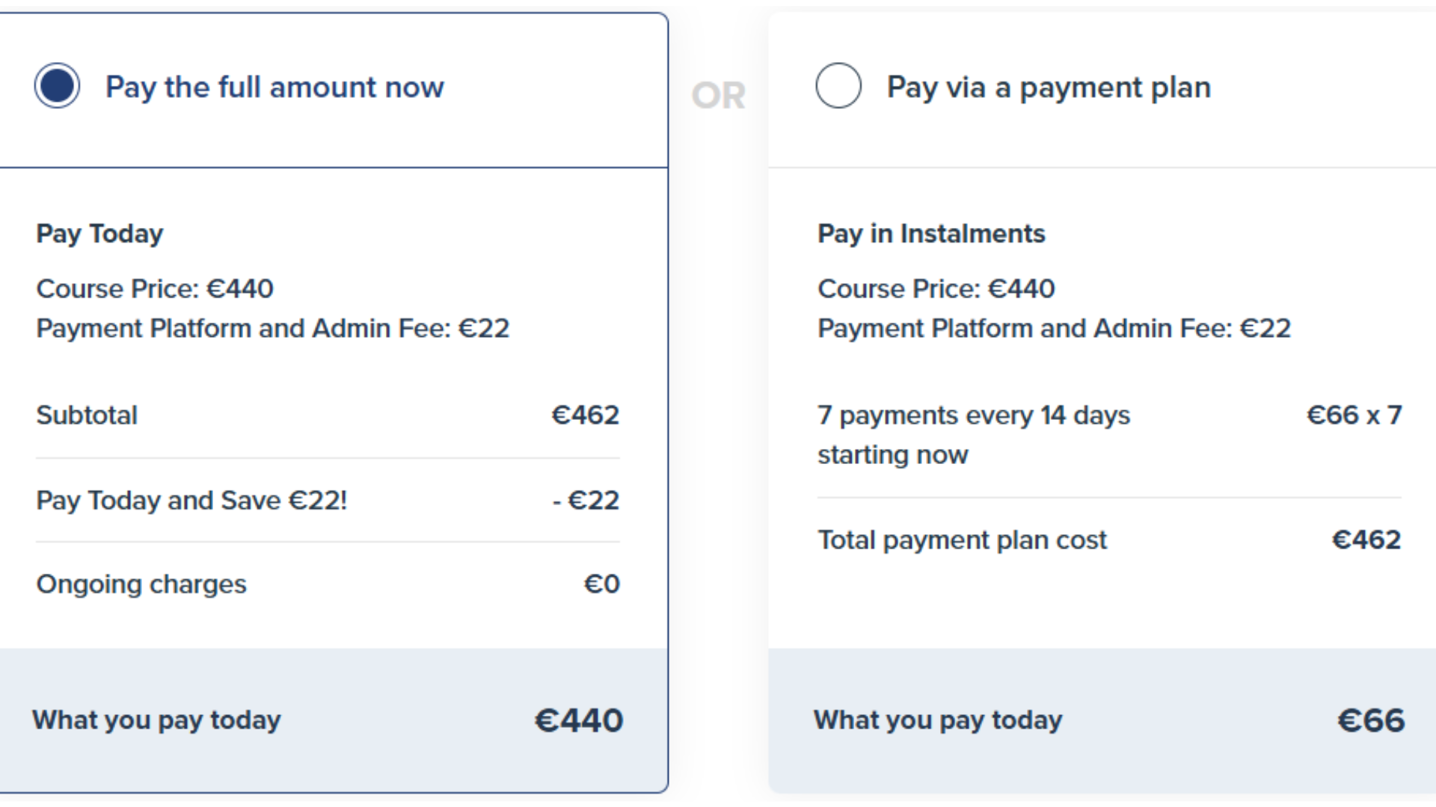
Task: Click the 'Pay Today' heading
Action: 99,234
